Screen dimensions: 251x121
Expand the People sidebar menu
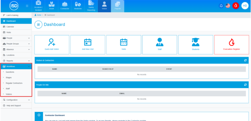[x=16, y=38]
